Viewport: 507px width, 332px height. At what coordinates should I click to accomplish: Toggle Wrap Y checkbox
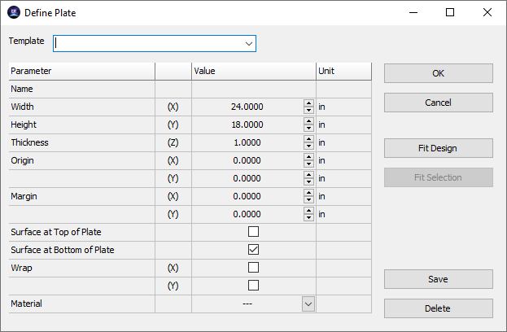pyautogui.click(x=253, y=286)
